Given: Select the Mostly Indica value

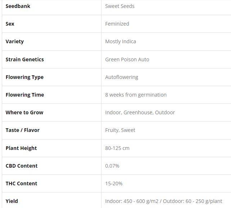Looking at the screenshot, I should pyautogui.click(x=121, y=41).
